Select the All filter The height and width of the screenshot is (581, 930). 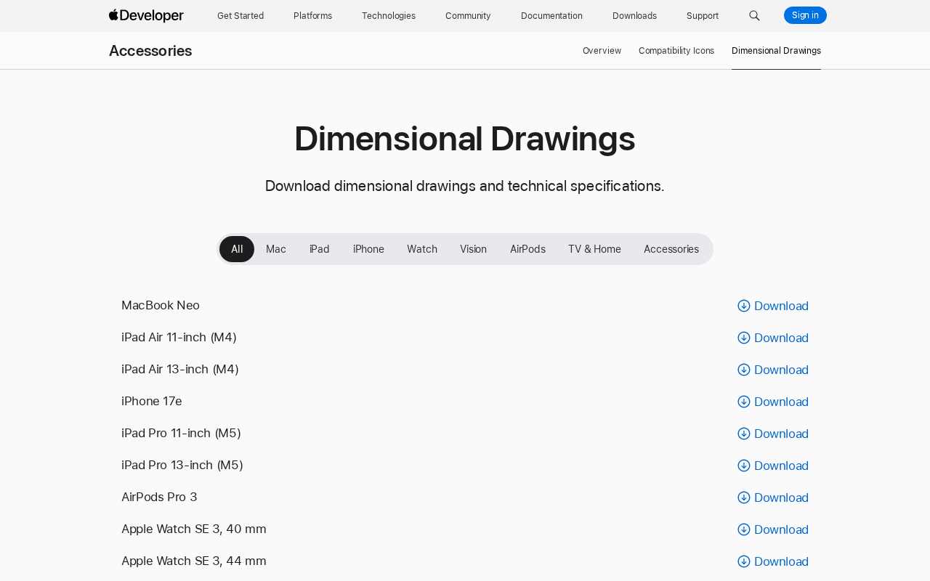[x=237, y=249]
